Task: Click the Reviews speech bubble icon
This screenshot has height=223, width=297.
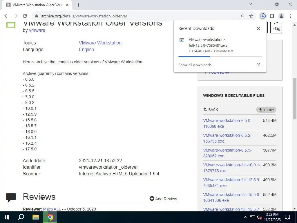Action: click(11, 198)
